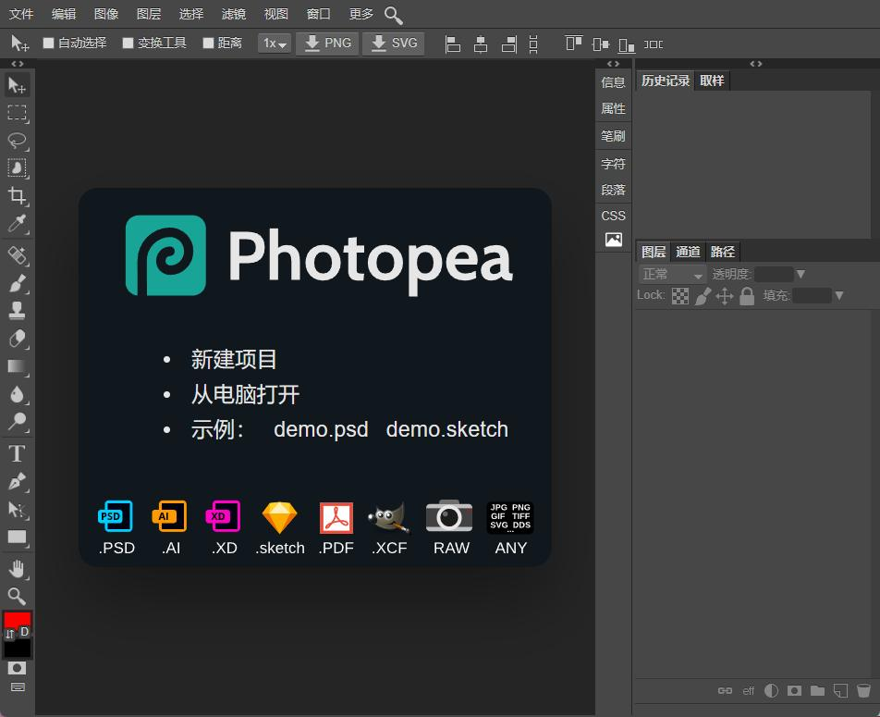Open the 正常 blend mode dropdown
This screenshot has width=880, height=717.
pos(672,274)
